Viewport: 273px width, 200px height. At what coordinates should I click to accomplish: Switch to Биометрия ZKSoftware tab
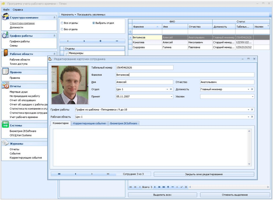point(123,123)
